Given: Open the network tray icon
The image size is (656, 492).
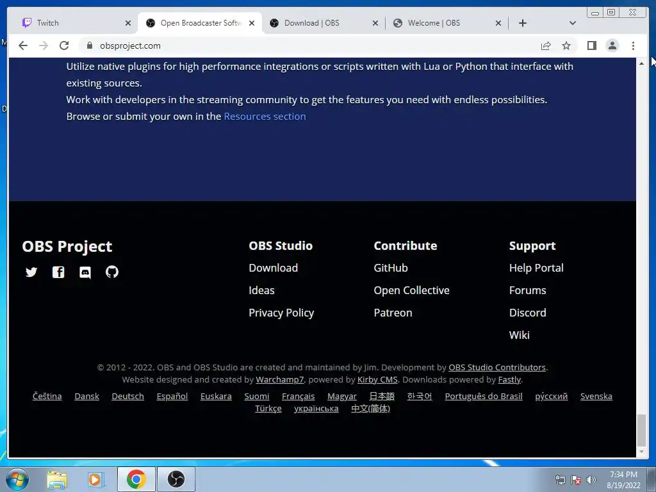Looking at the screenshot, I should point(560,480).
